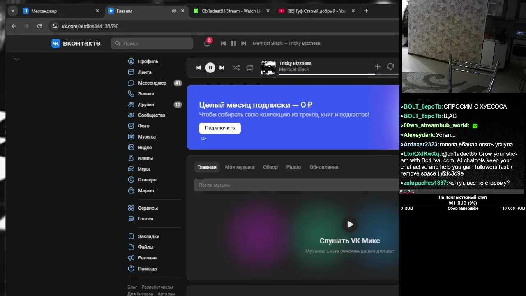Screen dimensions: 526x296
Task: Switch to Гуф Старый добрый YouTube tab
Action: click(316, 11)
